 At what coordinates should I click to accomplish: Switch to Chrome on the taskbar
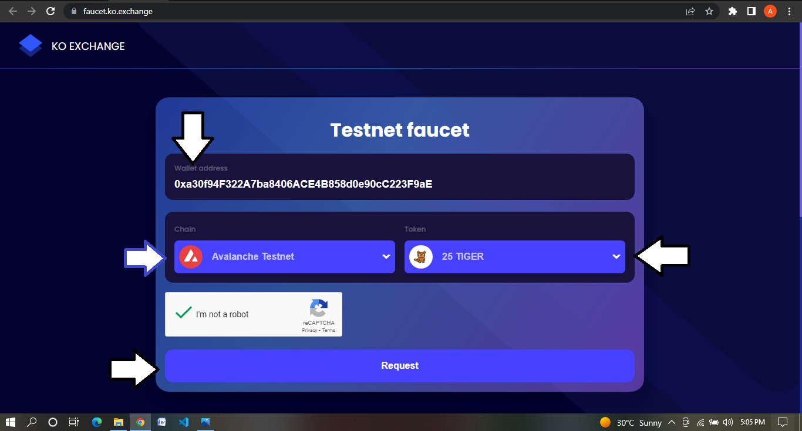pyautogui.click(x=140, y=422)
